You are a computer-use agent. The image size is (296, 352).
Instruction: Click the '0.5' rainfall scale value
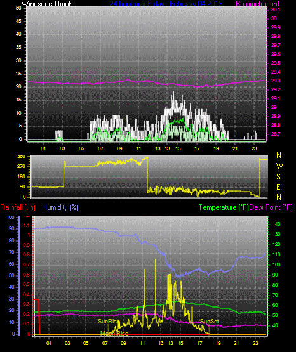click(27, 284)
